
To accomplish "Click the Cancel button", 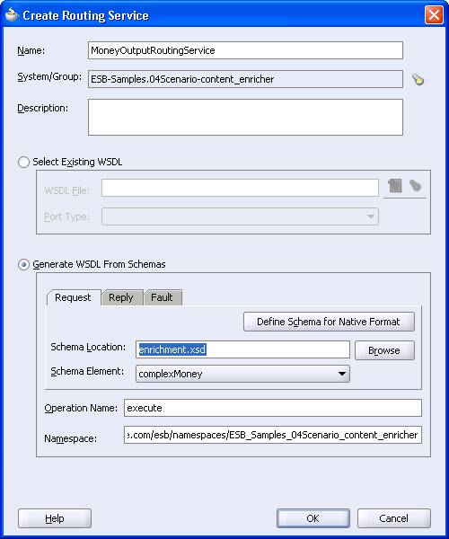I will 393,518.
